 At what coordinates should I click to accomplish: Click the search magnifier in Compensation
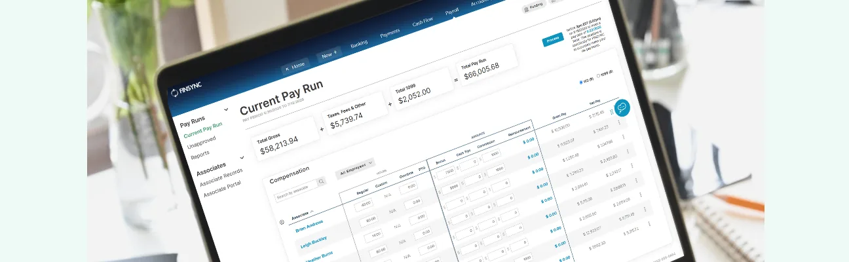point(321,182)
